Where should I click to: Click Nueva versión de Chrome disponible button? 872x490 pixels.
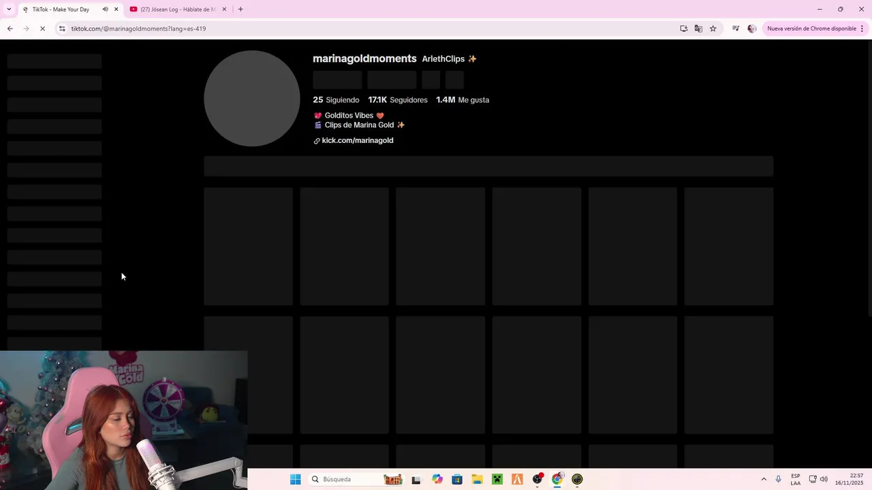point(811,29)
